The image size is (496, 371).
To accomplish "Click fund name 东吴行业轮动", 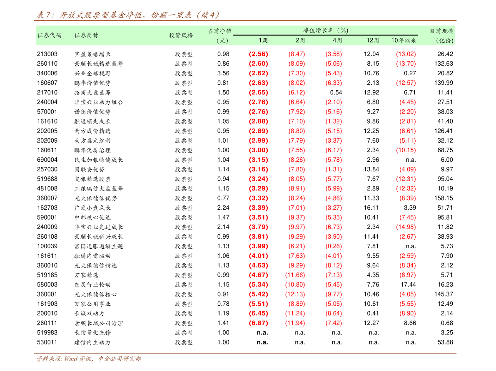I will click(x=92, y=285).
